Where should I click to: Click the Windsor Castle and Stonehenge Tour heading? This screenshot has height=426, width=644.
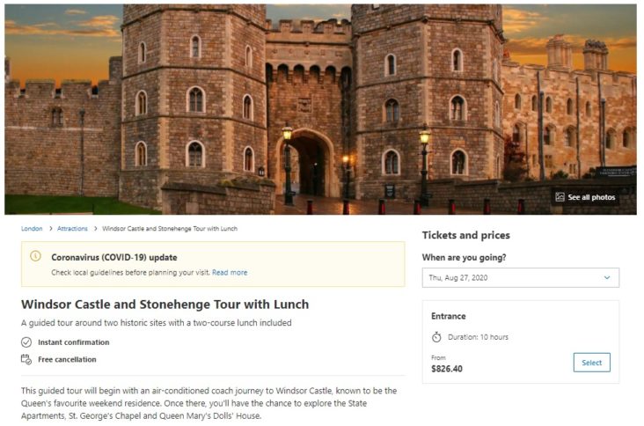point(165,305)
